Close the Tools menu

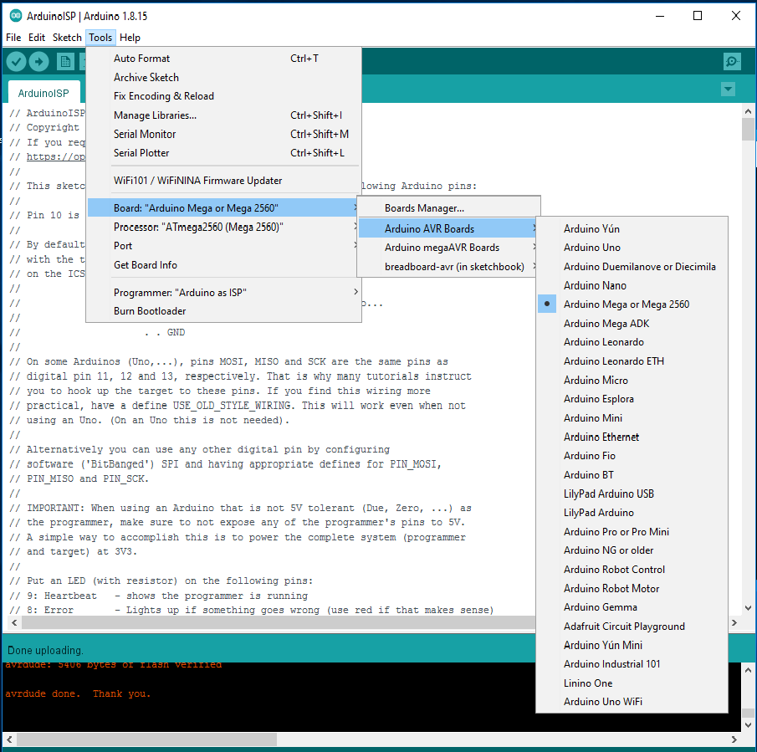coord(100,38)
